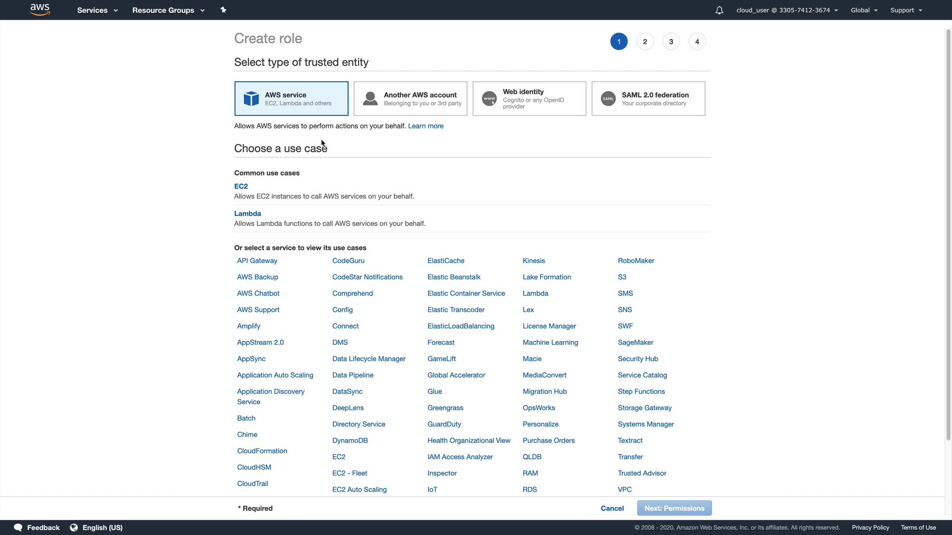Click the Feedback speech bubble icon
This screenshot has height=535, width=952.
coord(18,528)
